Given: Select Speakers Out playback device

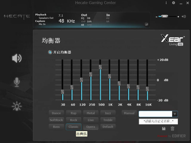Looking at the screenshot, I should tap(46, 18).
